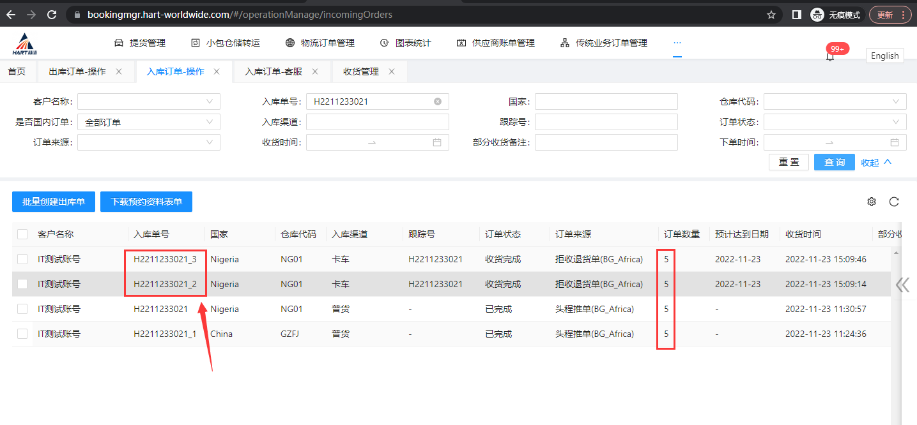This screenshot has height=425, width=917.
Task: Close the 出库订单-操作 tab
Action: [x=119, y=71]
